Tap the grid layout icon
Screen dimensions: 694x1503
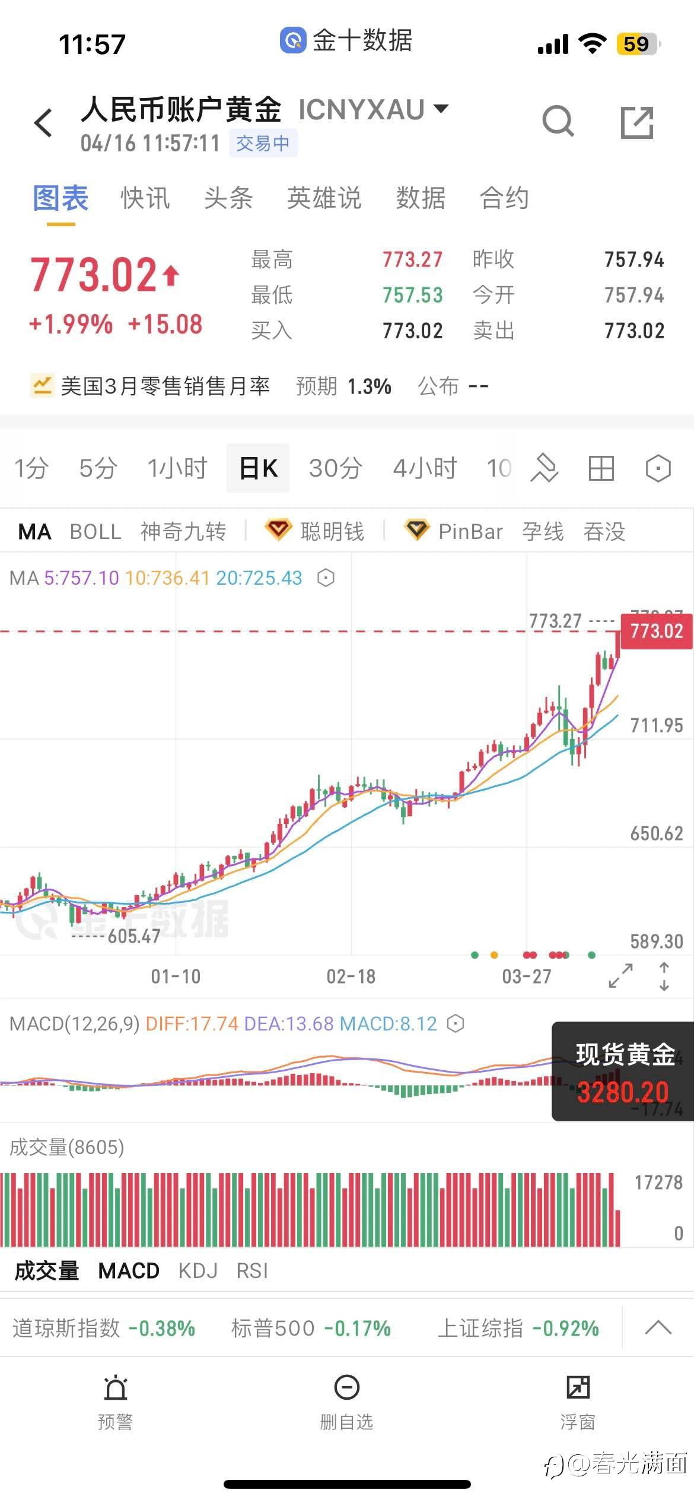pos(601,468)
